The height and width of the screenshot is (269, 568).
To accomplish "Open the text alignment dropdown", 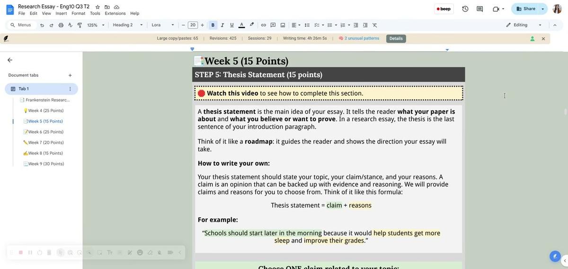I will 296,25.
